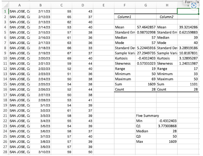Click the screenshot capture icon at top right
Screen dimensions: 203x156
pos(194,5)
